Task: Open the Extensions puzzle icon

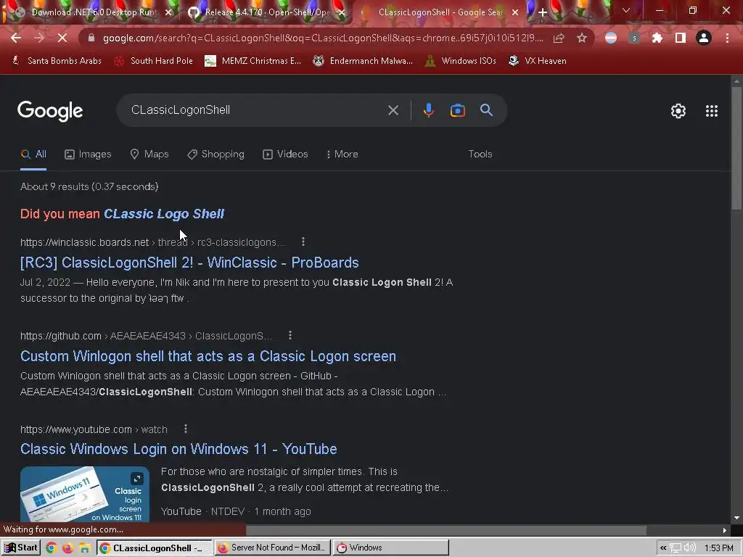Action: point(657,38)
